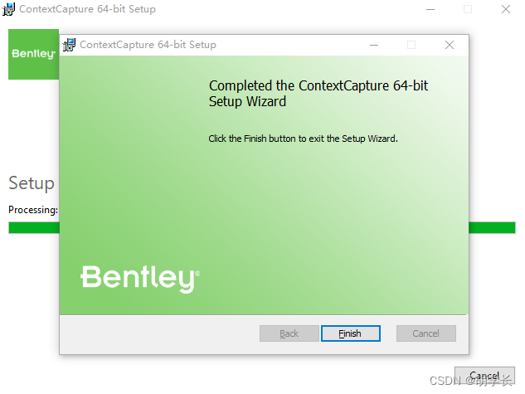Minimize the background ContextCapture Setup window
Screen dimensions: 525x394
coord(430,9)
